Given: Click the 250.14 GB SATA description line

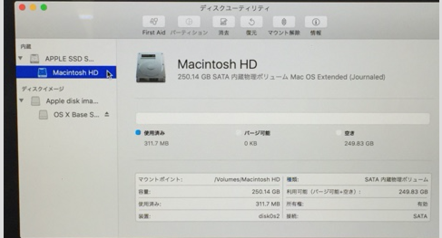Looking at the screenshot, I should (281, 77).
